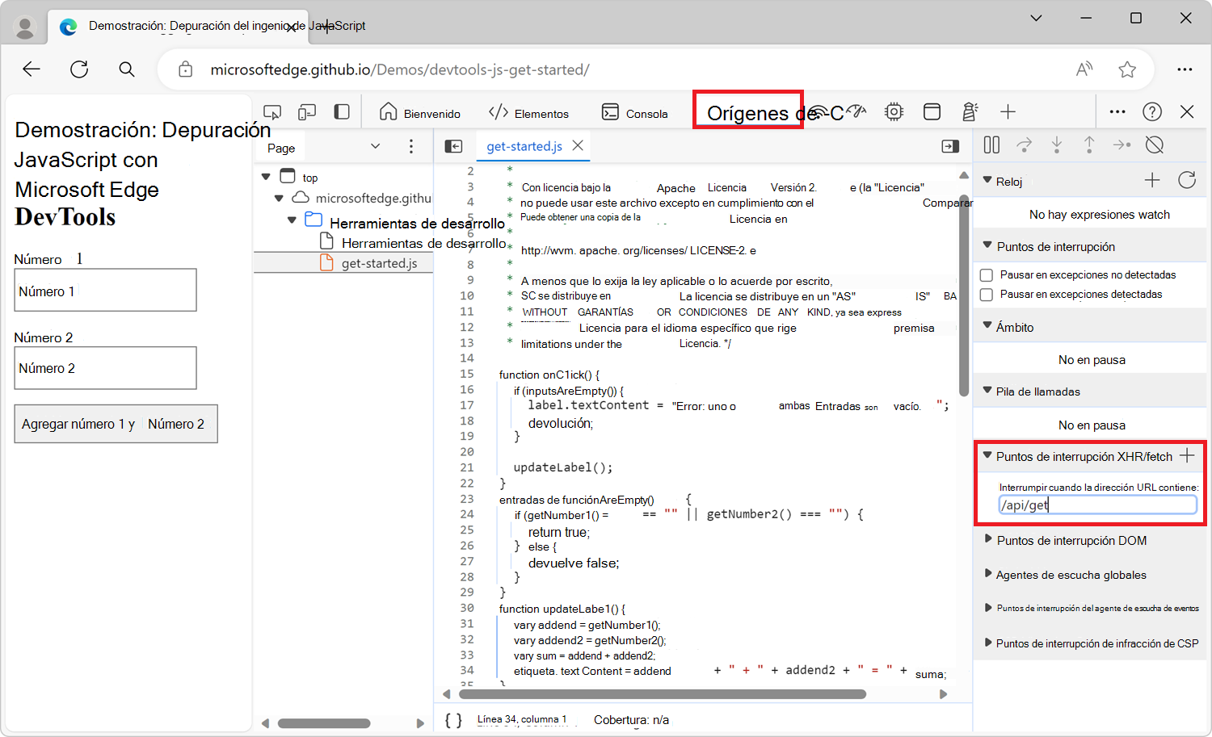This screenshot has height=737, width=1212.
Task: Open the Memory chip icon tab
Action: click(x=894, y=112)
